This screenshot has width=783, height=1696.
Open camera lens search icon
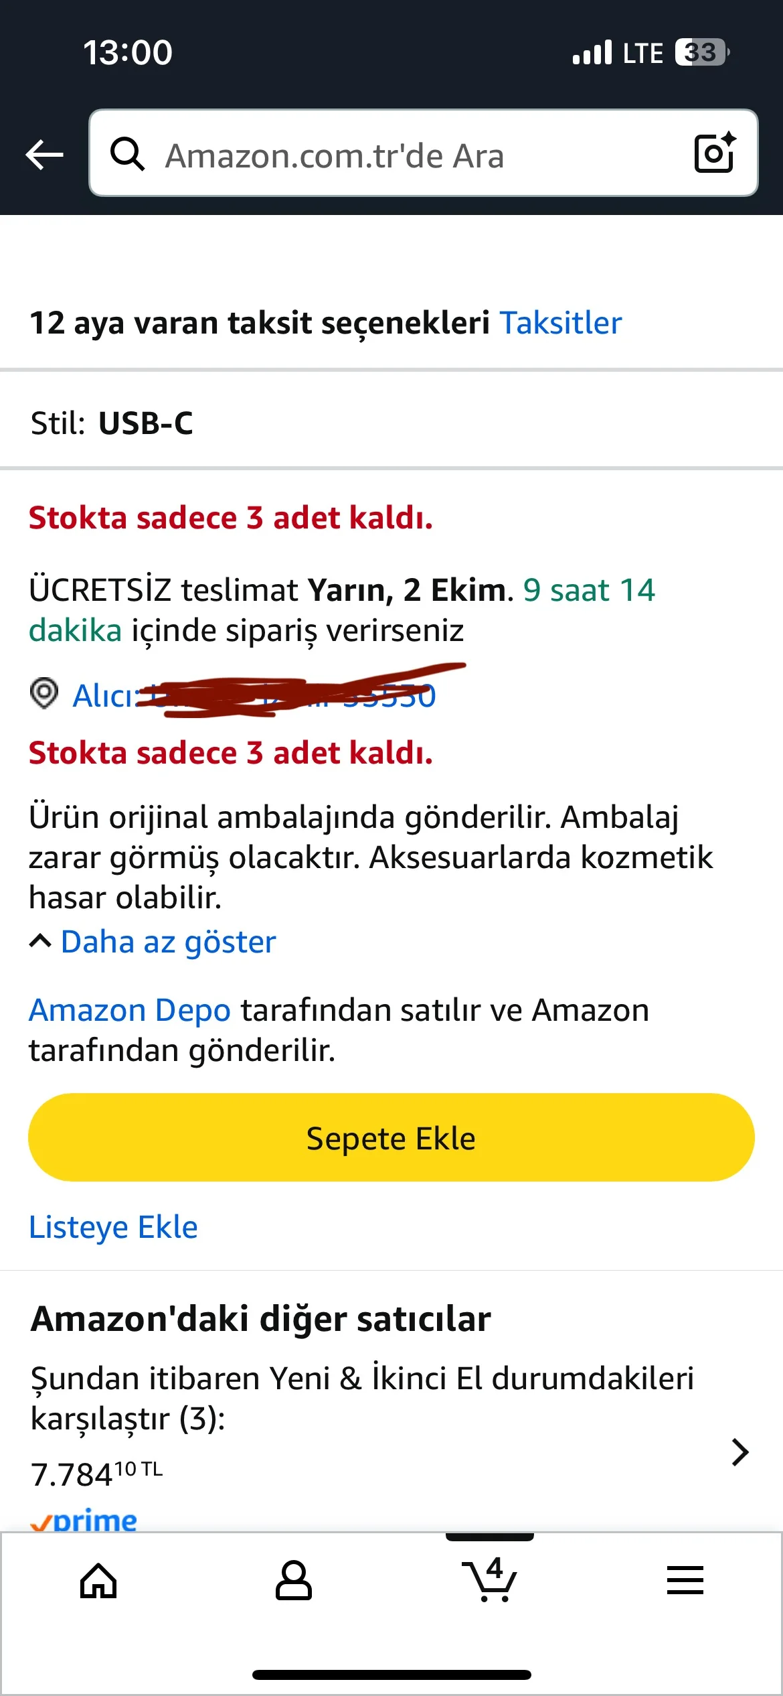pos(715,153)
